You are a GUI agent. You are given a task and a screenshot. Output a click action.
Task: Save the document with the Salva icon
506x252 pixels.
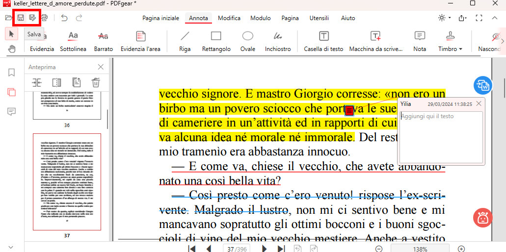[x=20, y=18]
